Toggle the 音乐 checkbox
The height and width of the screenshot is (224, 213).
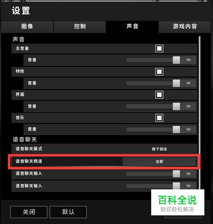click(x=159, y=118)
